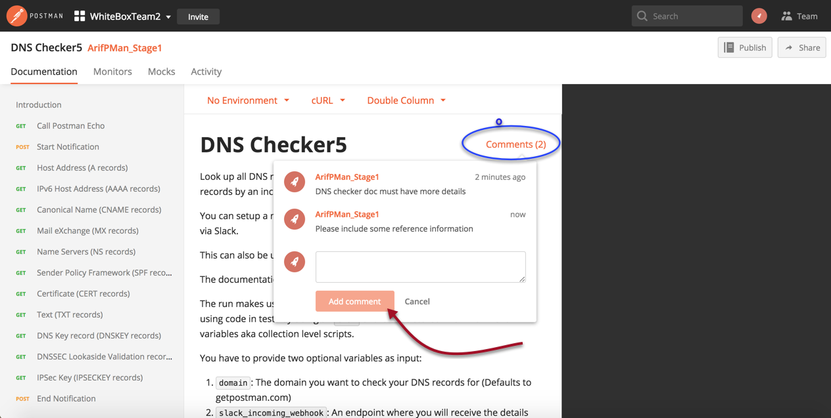This screenshot has height=418, width=831.
Task: Open Name Servers (NS records) request
Action: click(x=86, y=252)
